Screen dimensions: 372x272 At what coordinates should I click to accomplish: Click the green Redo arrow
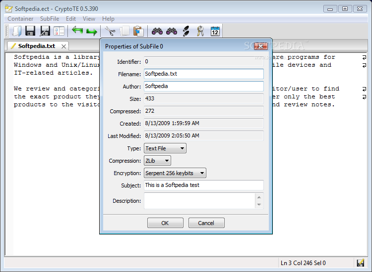tap(92, 32)
